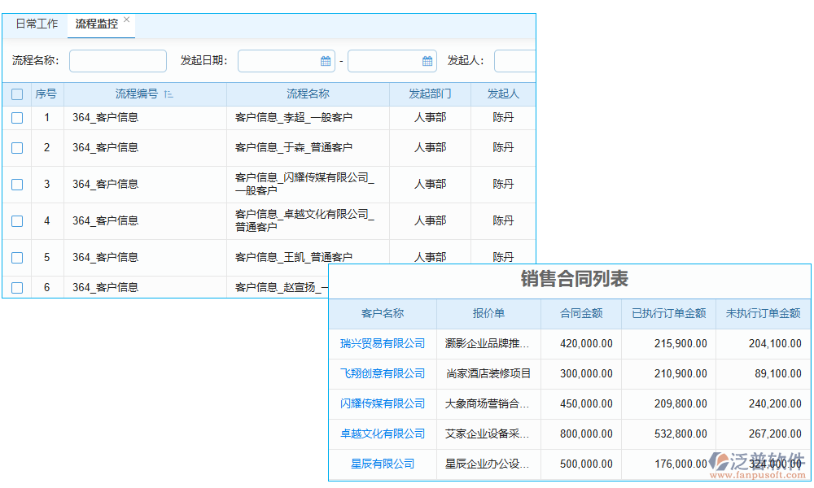This screenshot has width=814, height=488.
Task: Click the 流程名称 input field
Action: click(x=117, y=60)
